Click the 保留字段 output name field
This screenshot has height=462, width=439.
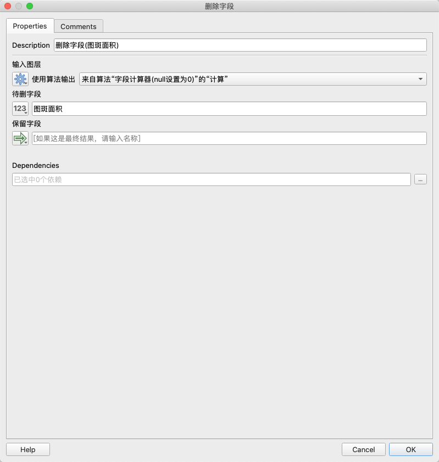(229, 138)
